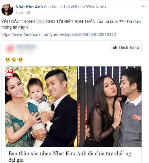The height and width of the screenshot is (163, 149).
Task: Open 'bài viết' shared post link
Action: point(71,7)
